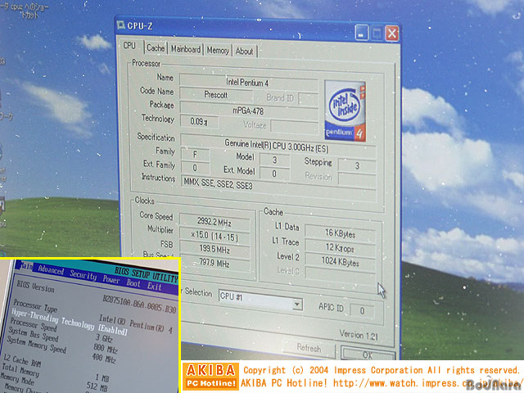The width and height of the screenshot is (524, 393).
Task: Click the Multiplier 'x 15.0 (14 - 15)'
Action: point(215,237)
